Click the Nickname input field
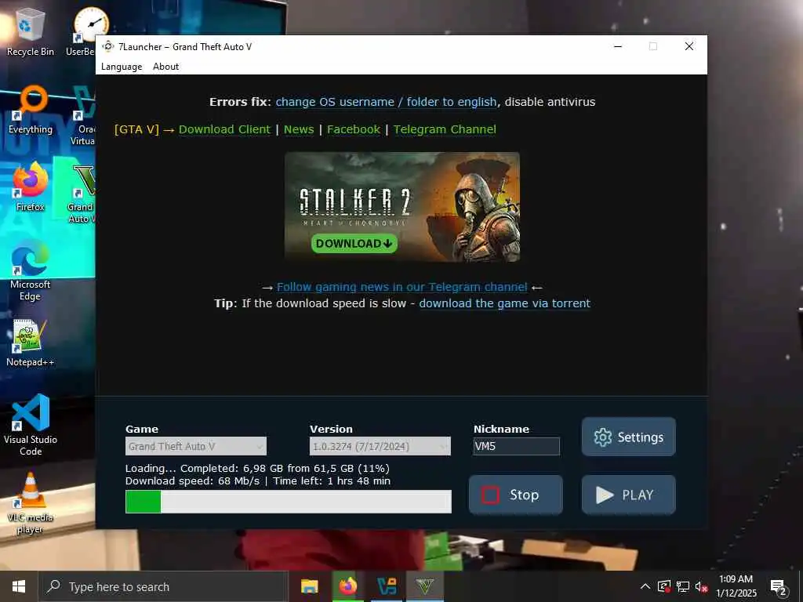803x602 pixels. [516, 446]
